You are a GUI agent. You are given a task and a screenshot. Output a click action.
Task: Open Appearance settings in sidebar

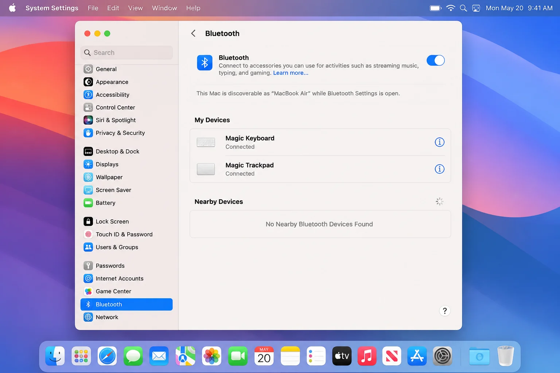127,82
